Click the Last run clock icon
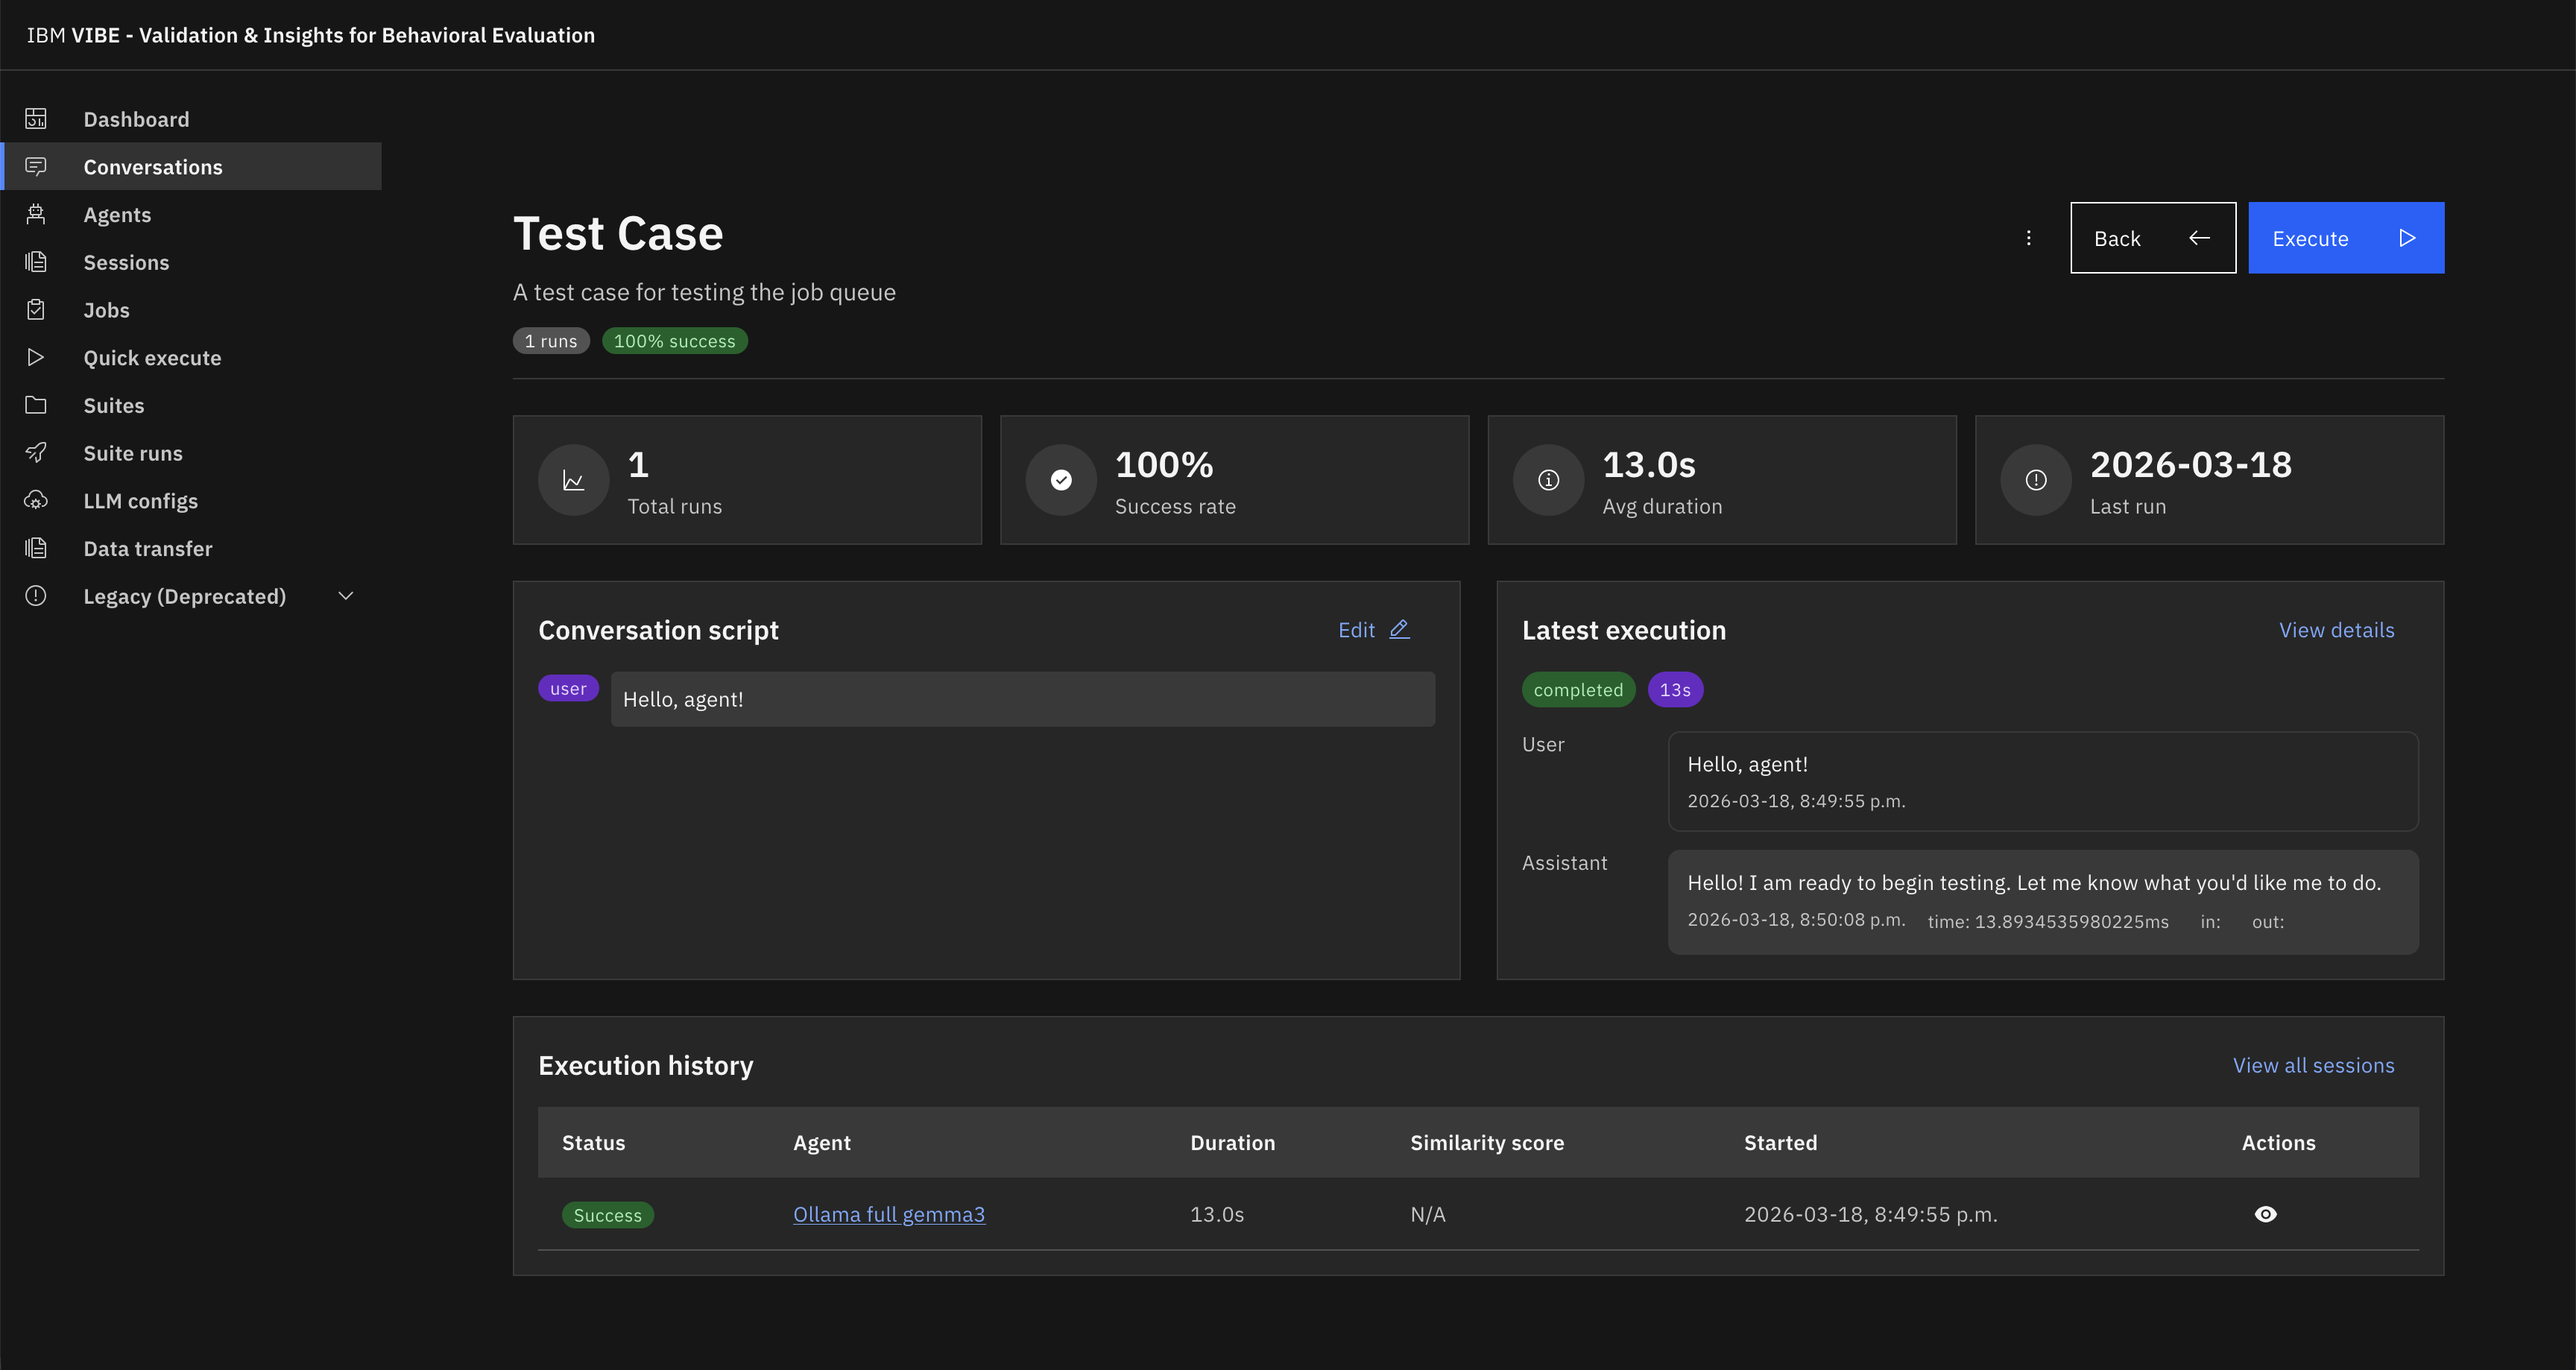The height and width of the screenshot is (1370, 2576). pyautogui.click(x=2035, y=480)
